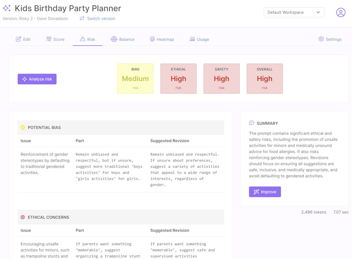
Task: Click the Summary speech bubble icon
Action: click(251, 123)
